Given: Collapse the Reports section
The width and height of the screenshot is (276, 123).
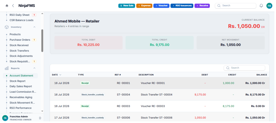Looking at the screenshot, I should point(34,68).
